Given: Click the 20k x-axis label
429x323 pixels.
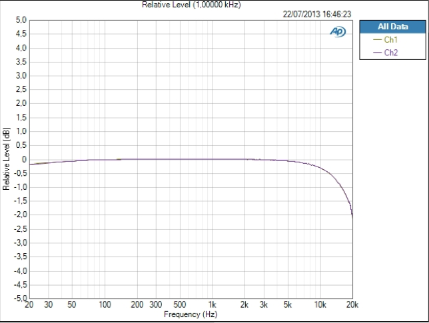Looking at the screenshot, I should coord(352,304).
